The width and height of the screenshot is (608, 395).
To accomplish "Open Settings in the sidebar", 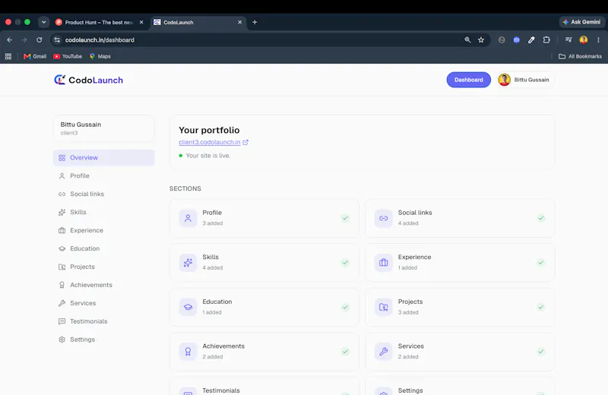I will 103,340.
